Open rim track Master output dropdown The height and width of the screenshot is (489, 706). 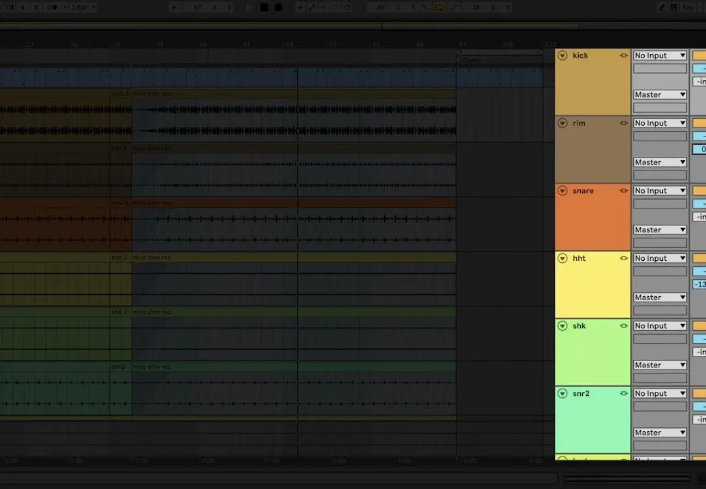tap(660, 162)
